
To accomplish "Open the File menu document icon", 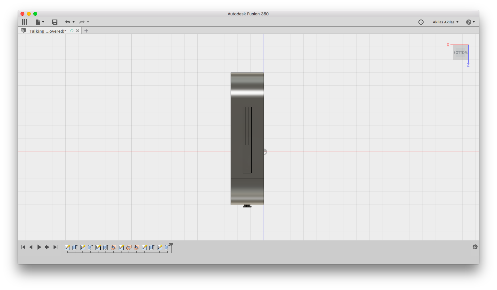I will 38,22.
